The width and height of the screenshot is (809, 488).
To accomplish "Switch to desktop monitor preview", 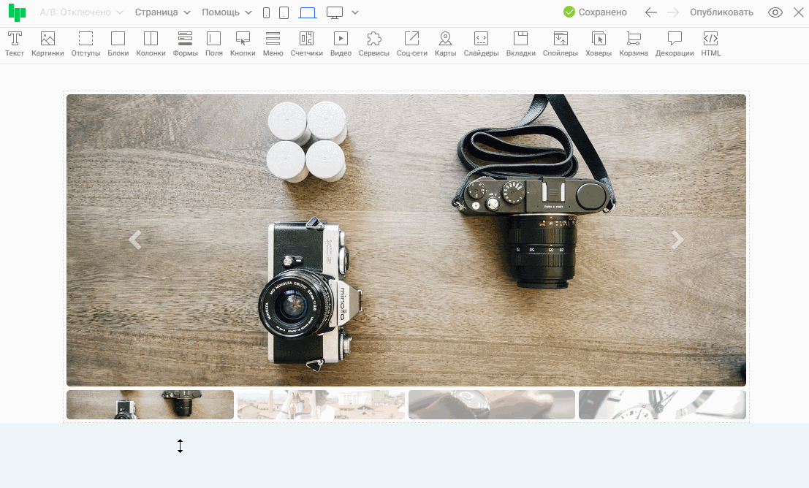I will (x=335, y=12).
